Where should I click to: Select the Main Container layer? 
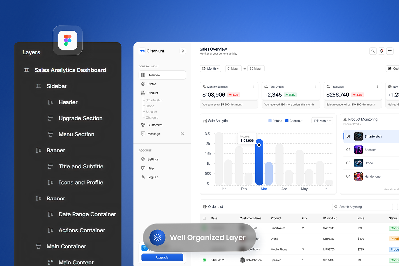tap(66, 246)
